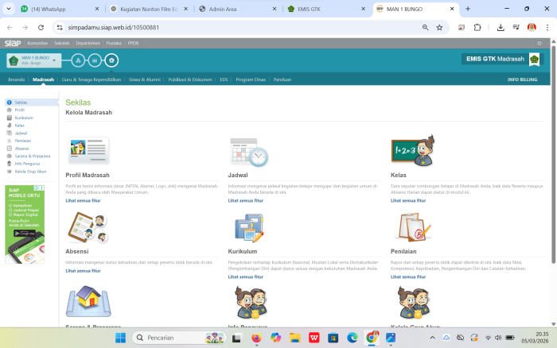Screen dimensions: 557x348
Task: Open the Absensi checklist icon
Action: pos(88,228)
